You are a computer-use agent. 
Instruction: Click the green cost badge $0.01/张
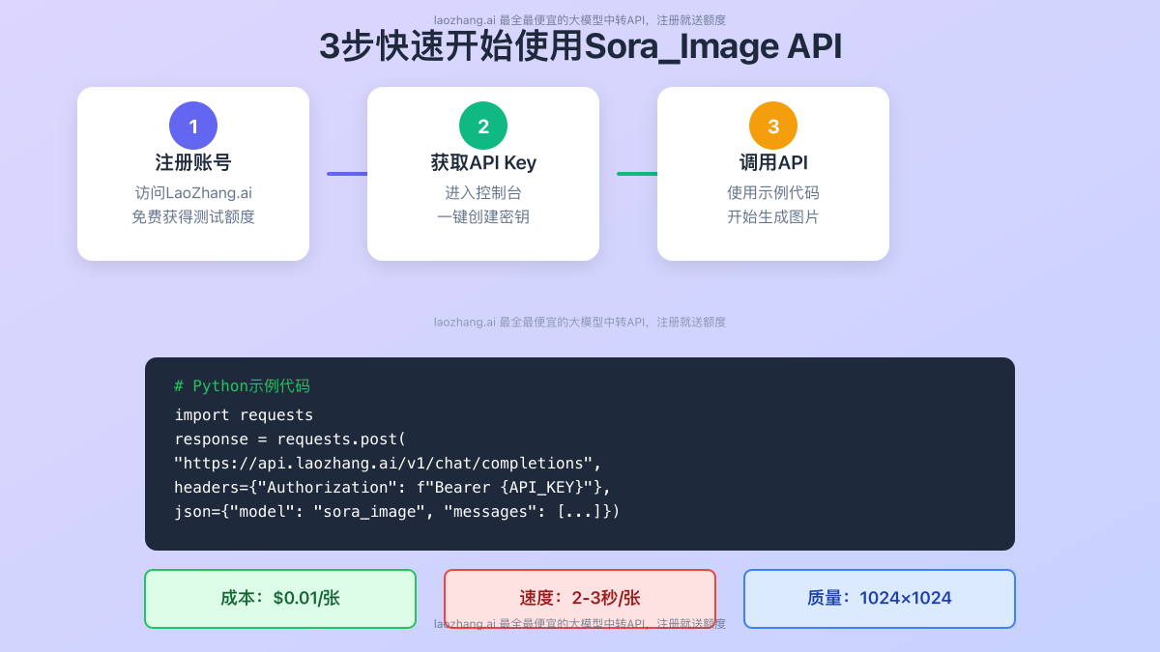point(280,599)
